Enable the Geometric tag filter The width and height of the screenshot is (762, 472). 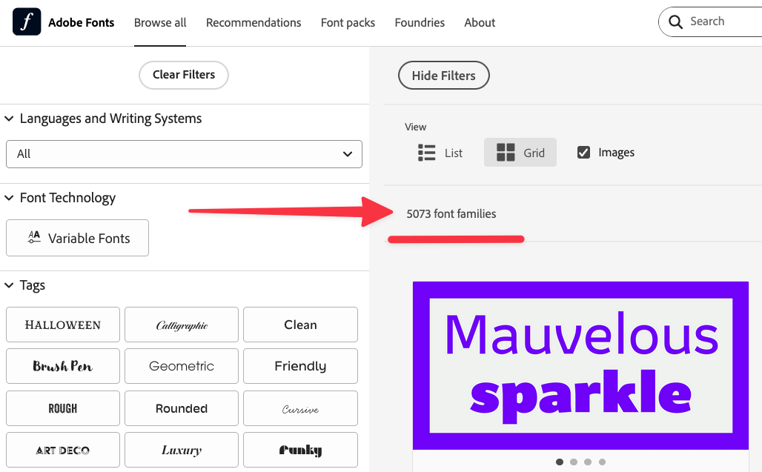(181, 366)
